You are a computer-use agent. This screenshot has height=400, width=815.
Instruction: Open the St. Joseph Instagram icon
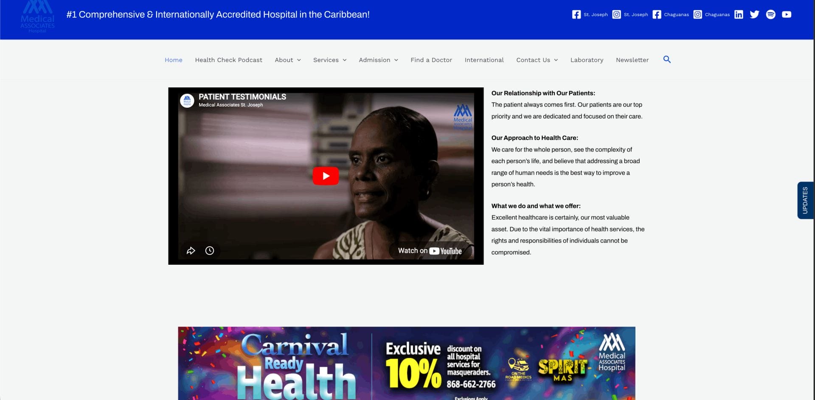click(x=616, y=14)
